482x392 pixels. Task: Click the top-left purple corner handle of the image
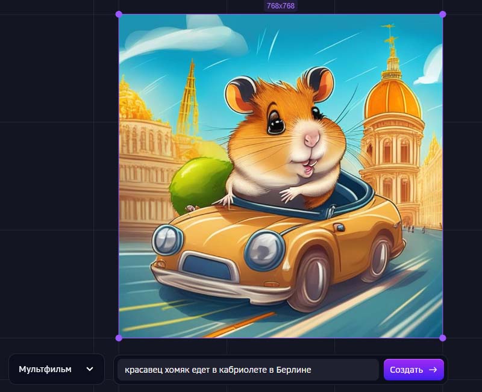pyautogui.click(x=119, y=14)
